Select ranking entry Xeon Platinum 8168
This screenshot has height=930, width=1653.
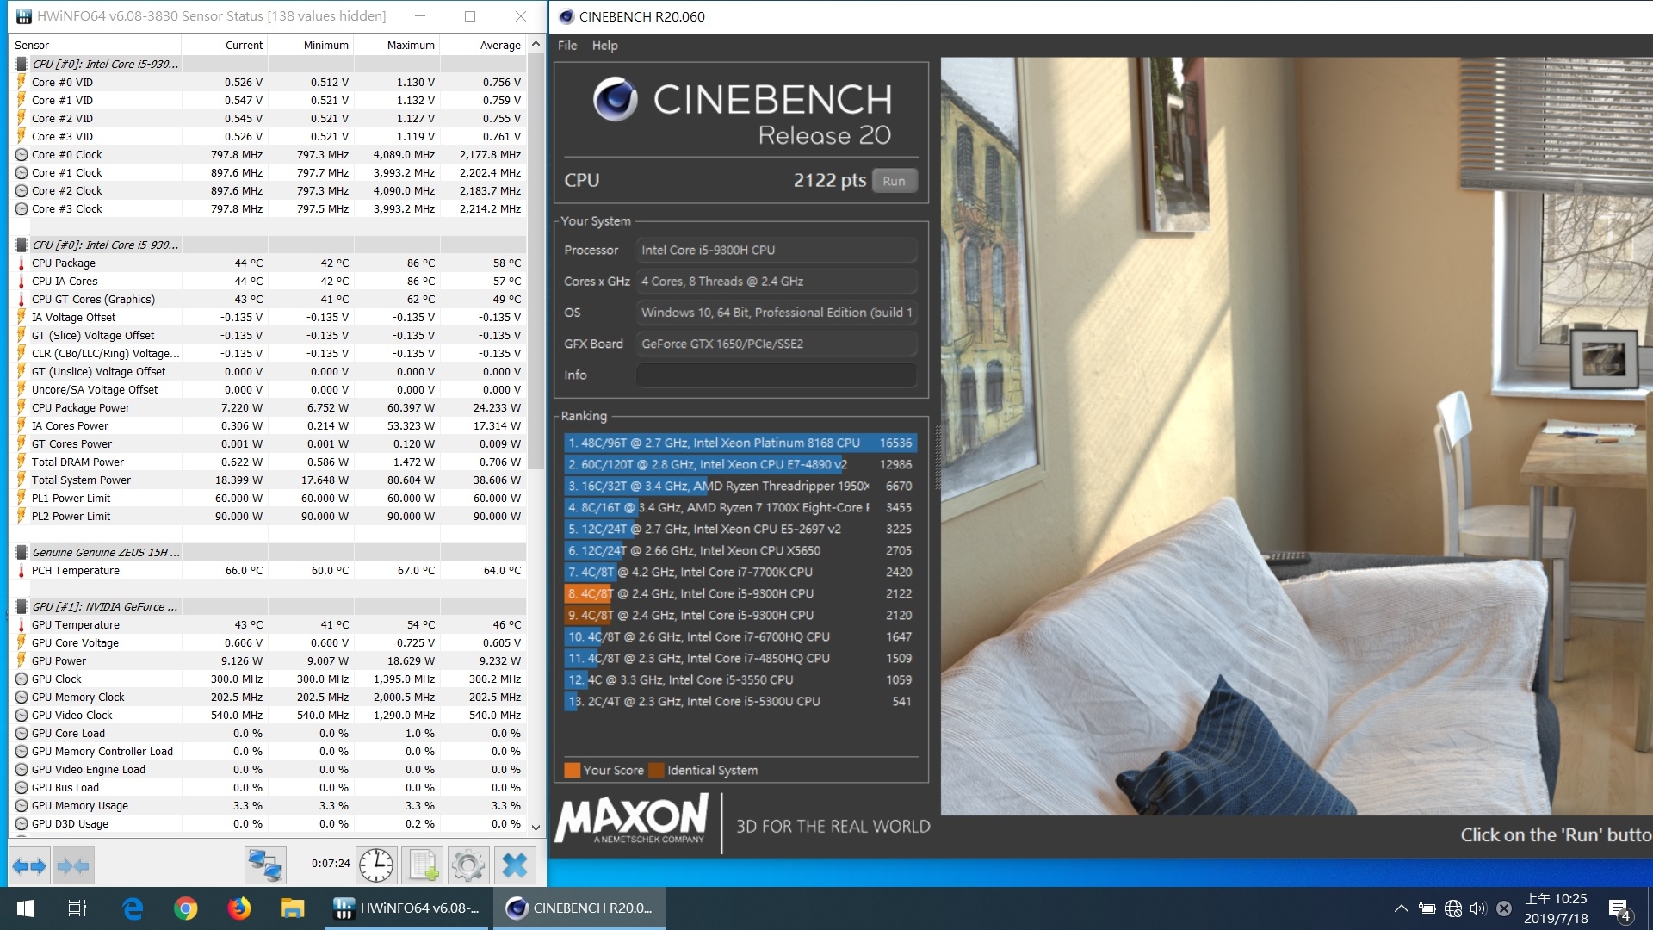tap(740, 443)
